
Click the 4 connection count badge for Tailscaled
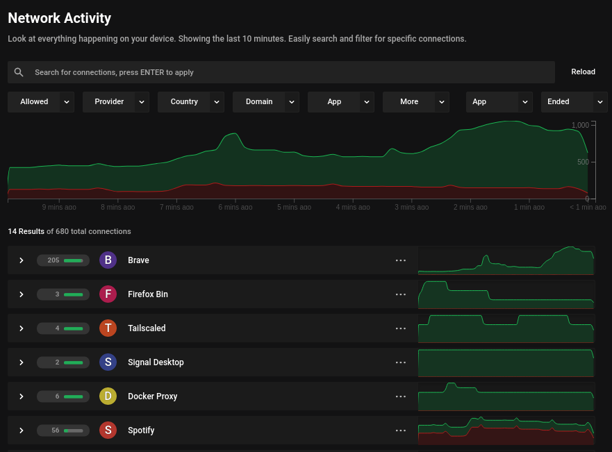[63, 328]
